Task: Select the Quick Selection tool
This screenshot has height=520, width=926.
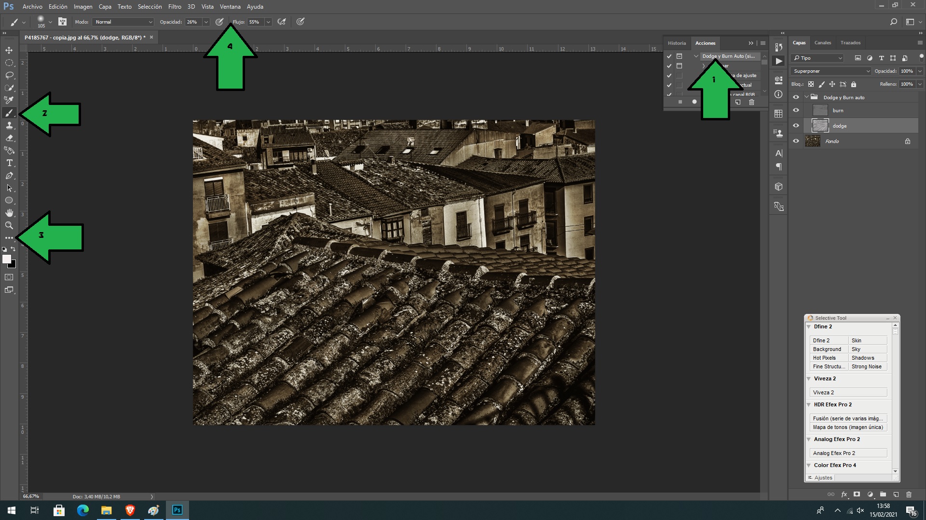Action: point(9,88)
